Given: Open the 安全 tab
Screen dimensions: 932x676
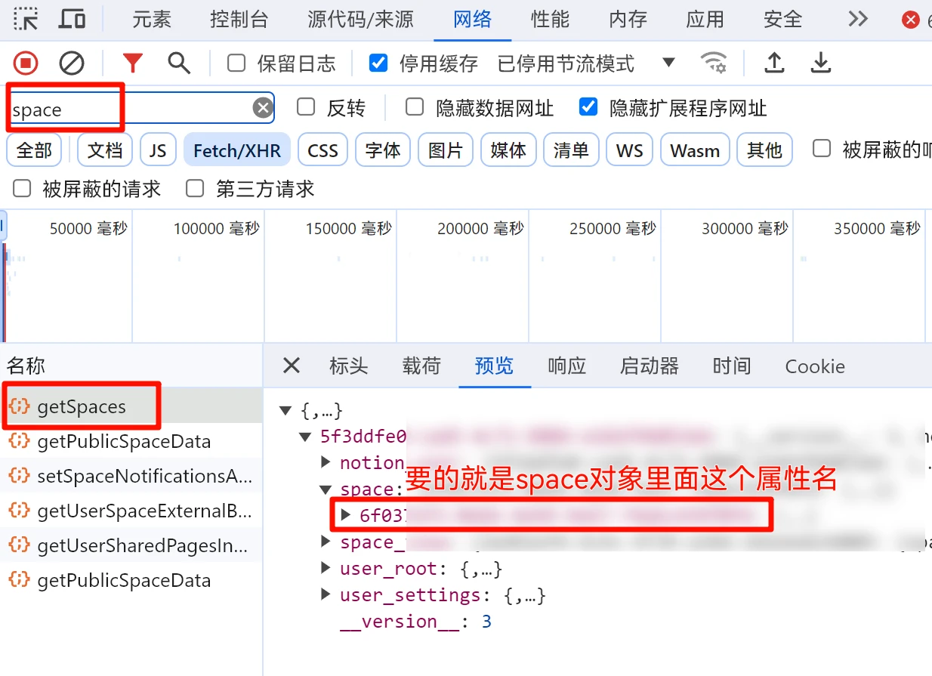Looking at the screenshot, I should pos(783,20).
